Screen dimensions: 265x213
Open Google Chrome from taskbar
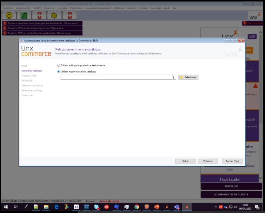tap(137, 207)
